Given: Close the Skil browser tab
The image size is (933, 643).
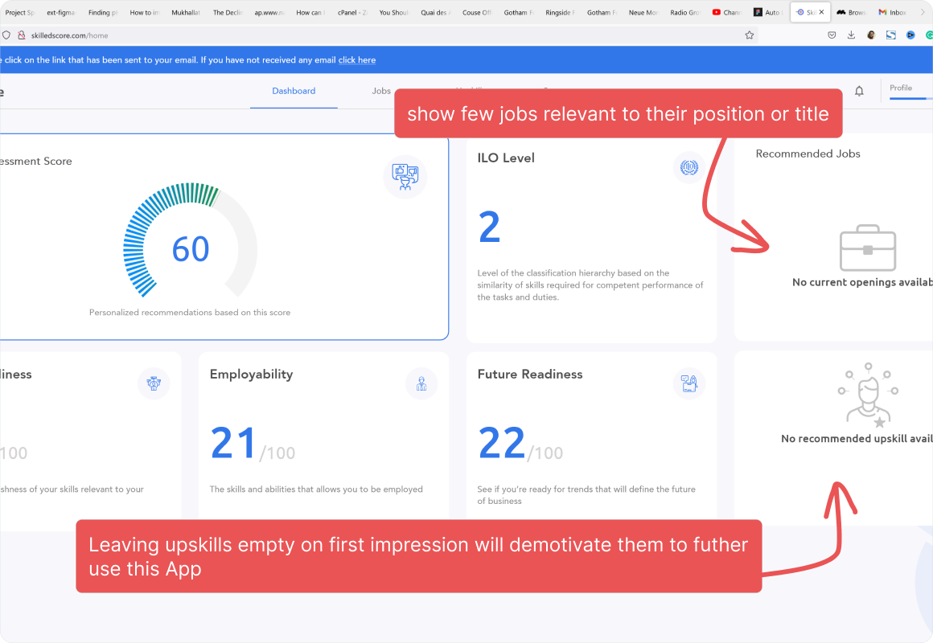Looking at the screenshot, I should (x=822, y=12).
